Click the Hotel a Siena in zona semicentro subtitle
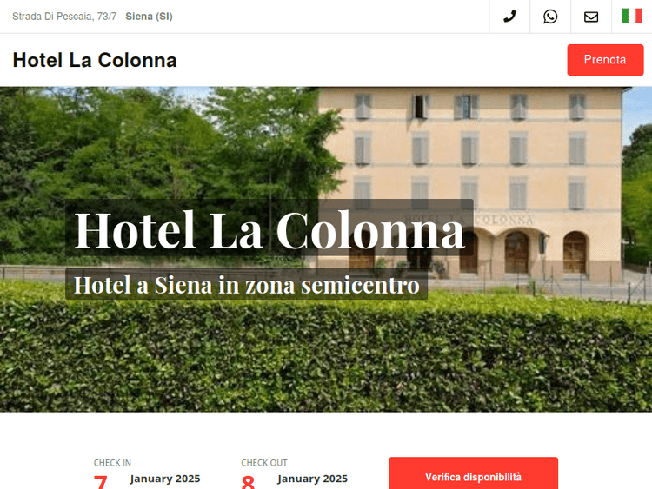Viewport: 652px width, 489px height. (246, 285)
